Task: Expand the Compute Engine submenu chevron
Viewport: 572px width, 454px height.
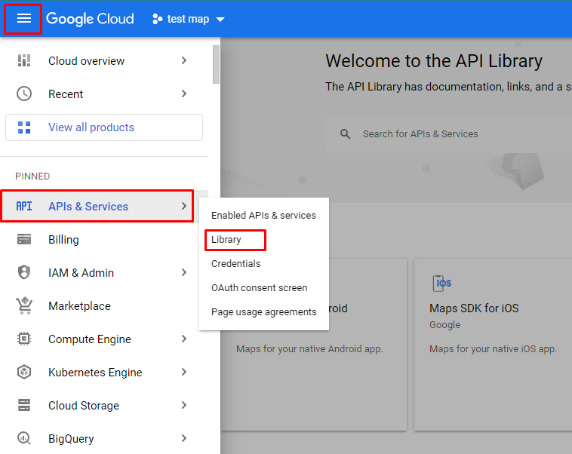Action: [184, 339]
